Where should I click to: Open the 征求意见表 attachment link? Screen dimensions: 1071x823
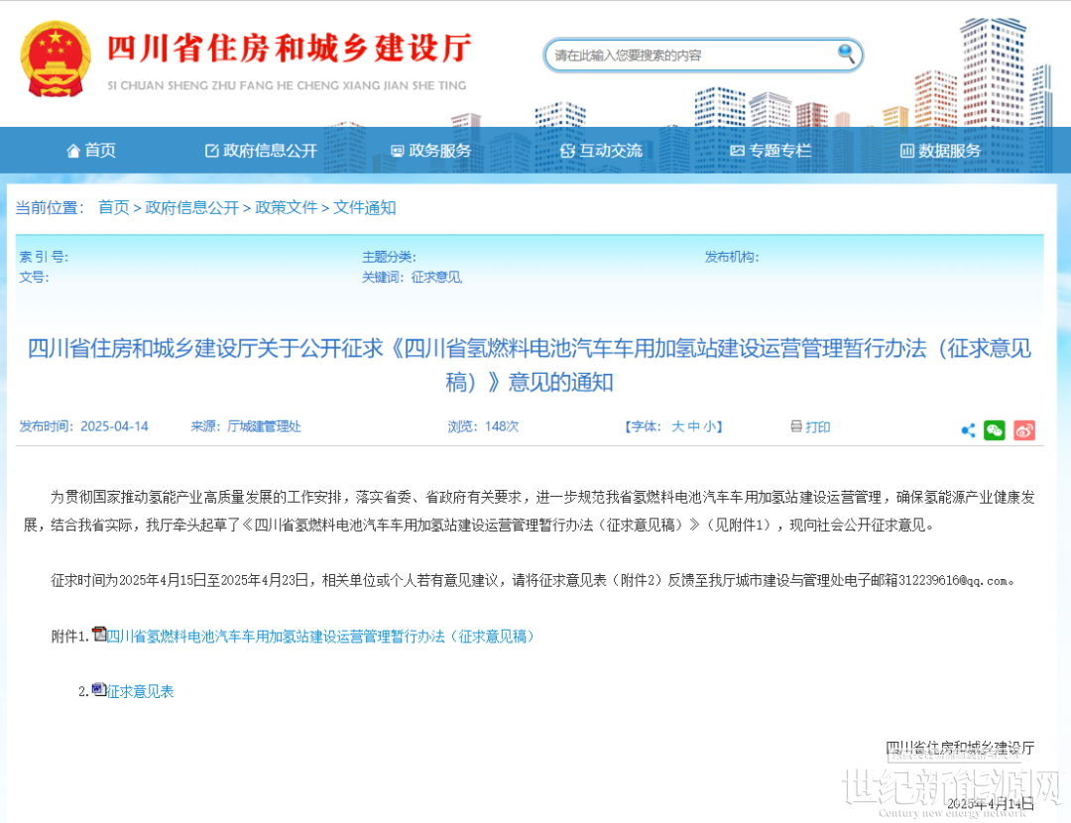(x=140, y=692)
